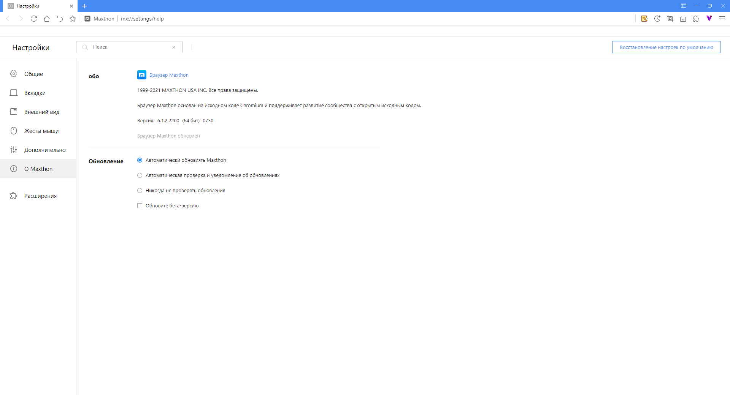Viewport: 730px width, 395px height.
Task: Click the undo closed tab icon
Action: (x=60, y=19)
